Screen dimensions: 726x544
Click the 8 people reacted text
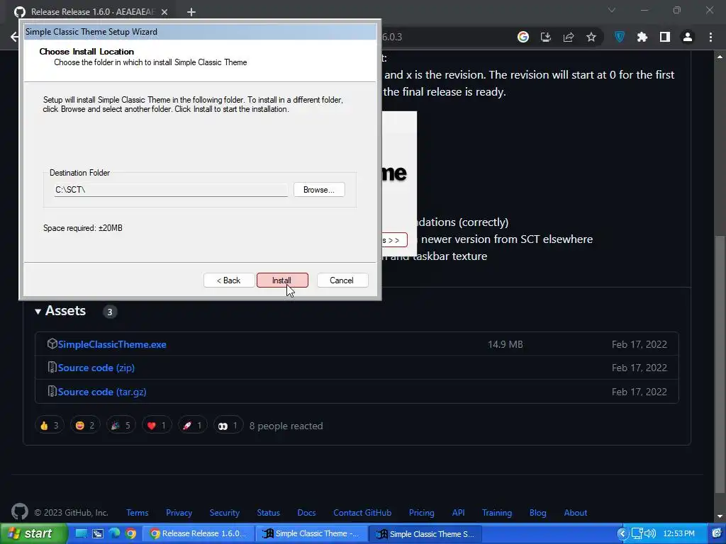[x=286, y=426]
